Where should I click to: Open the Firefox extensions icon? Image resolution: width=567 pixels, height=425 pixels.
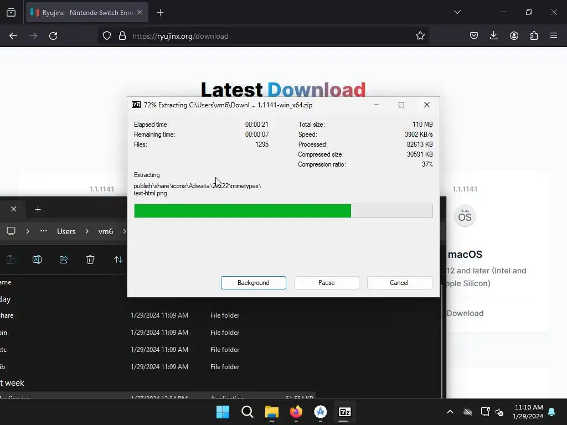[534, 36]
